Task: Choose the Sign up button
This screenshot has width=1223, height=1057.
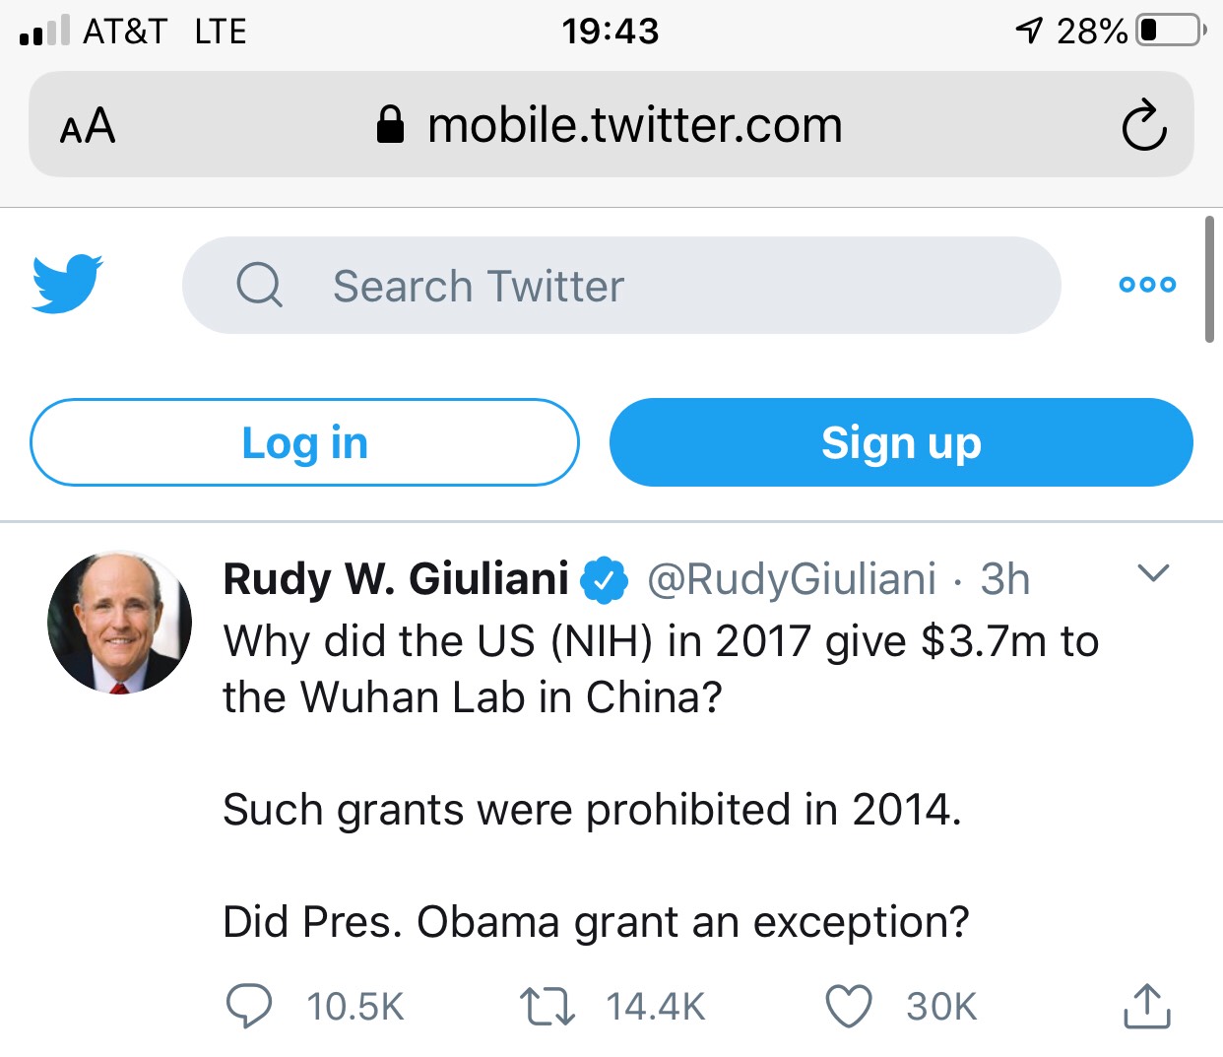Action: (901, 442)
